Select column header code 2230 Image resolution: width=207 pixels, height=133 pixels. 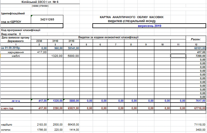point(39,41)
